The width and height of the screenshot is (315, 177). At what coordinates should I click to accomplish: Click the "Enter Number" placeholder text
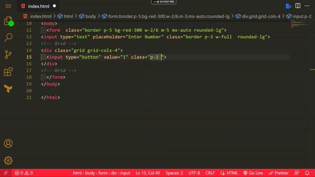point(145,37)
